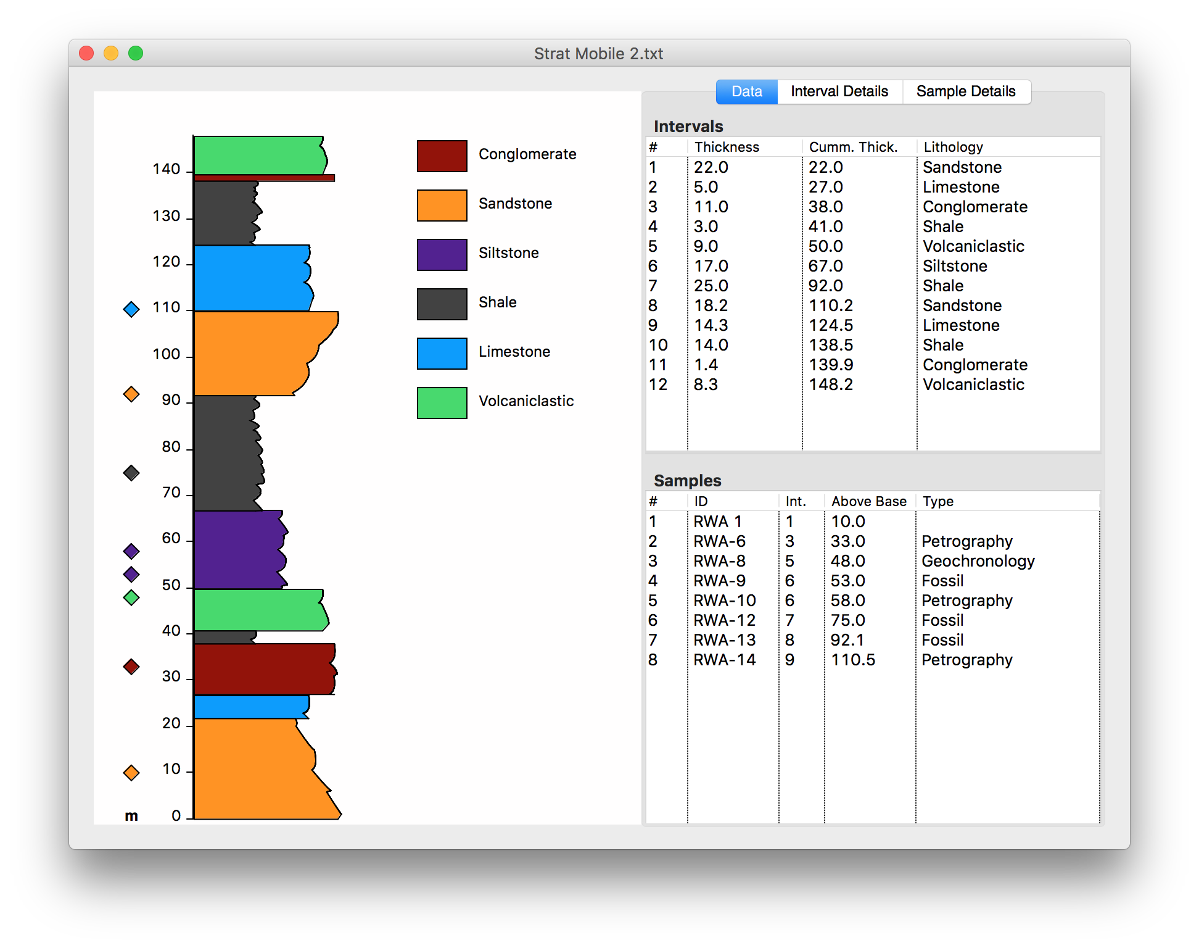The height and width of the screenshot is (948, 1199).
Task: Click the Conglomerate legend color swatch
Action: 442,156
